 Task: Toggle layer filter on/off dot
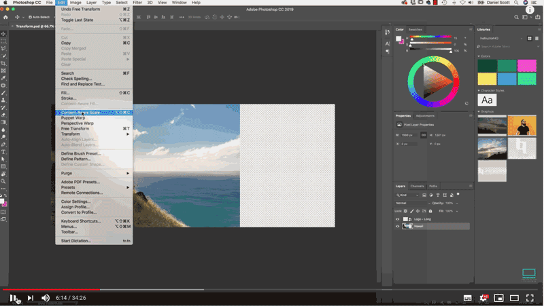pos(458,195)
